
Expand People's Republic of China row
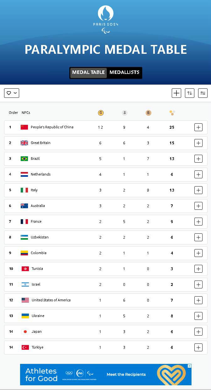tap(198, 127)
